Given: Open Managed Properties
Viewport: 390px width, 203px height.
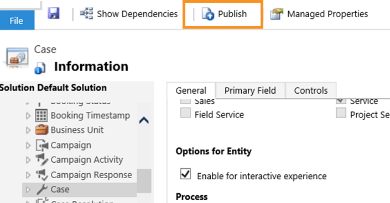Looking at the screenshot, I should point(319,14).
